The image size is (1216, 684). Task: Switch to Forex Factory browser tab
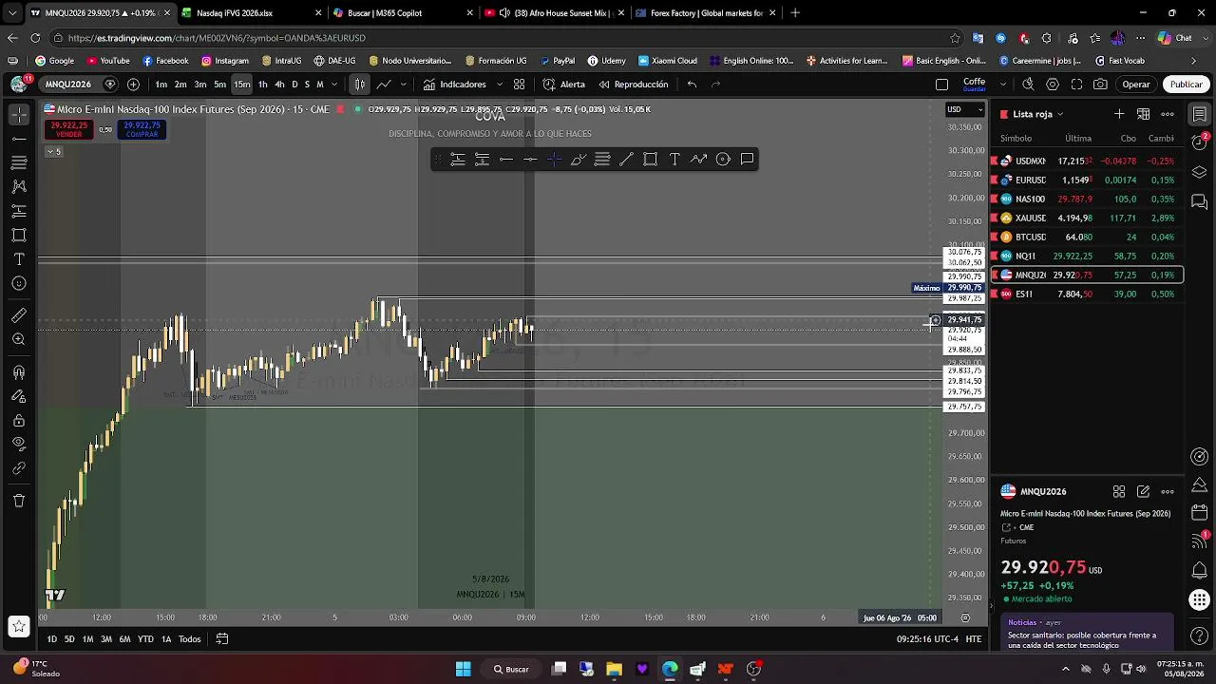(707, 13)
